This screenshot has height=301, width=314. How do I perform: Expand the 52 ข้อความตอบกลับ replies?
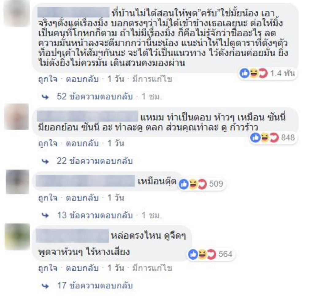(95, 96)
